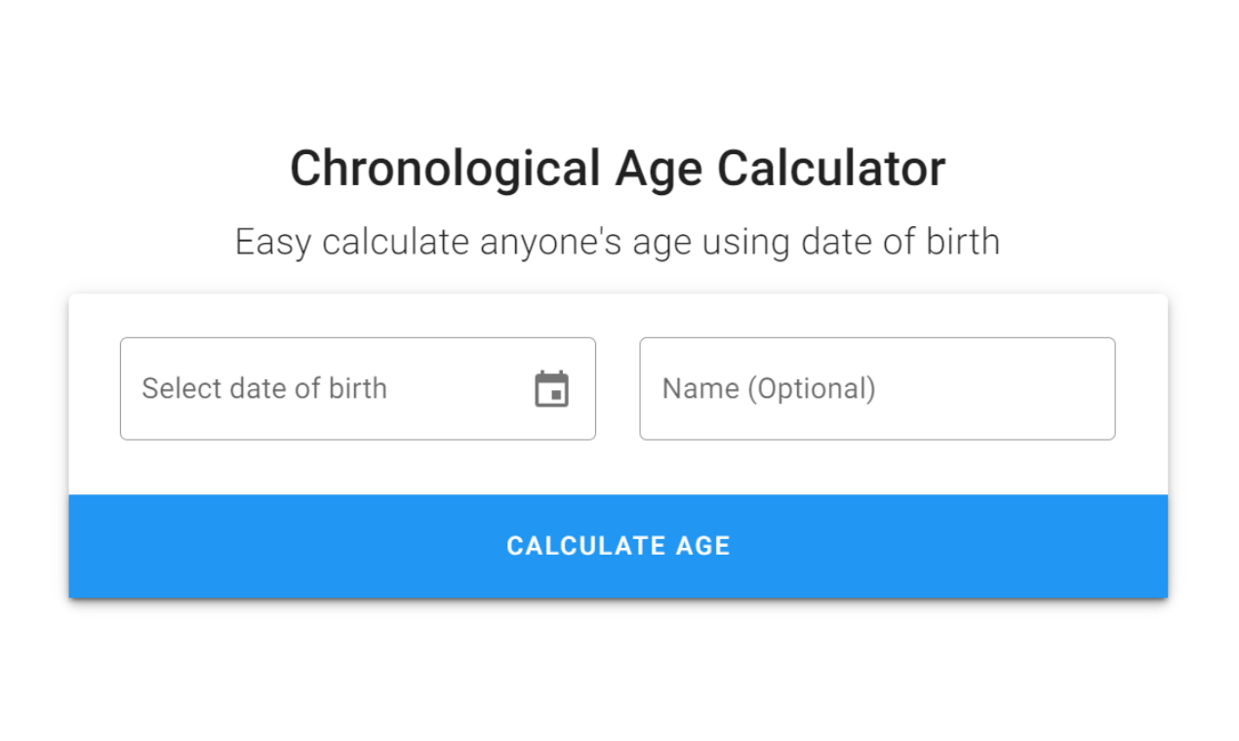This screenshot has width=1239, height=741.
Task: Click the subtitle text about calculating age
Action: click(x=618, y=241)
